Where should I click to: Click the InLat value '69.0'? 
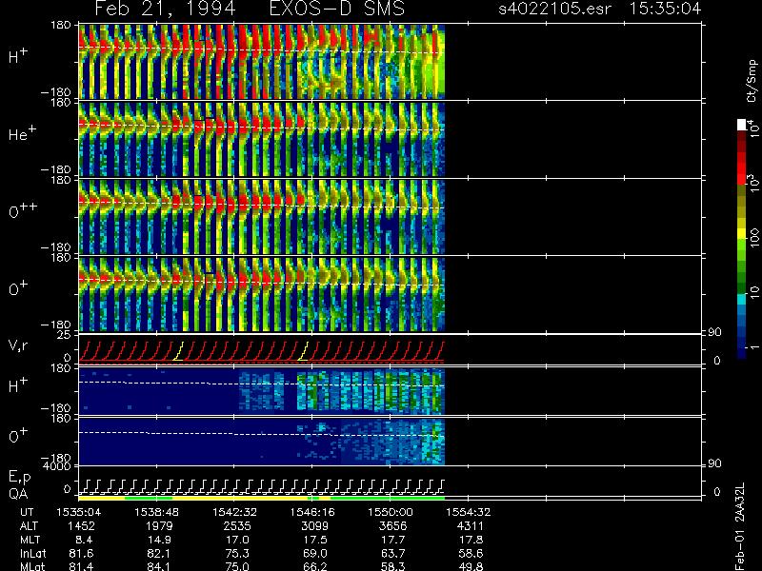pos(315,553)
